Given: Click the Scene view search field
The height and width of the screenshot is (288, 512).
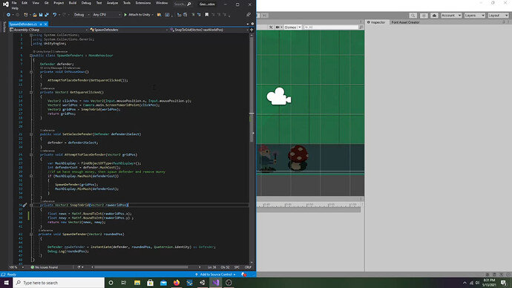Looking at the screenshot, I should coord(331,27).
